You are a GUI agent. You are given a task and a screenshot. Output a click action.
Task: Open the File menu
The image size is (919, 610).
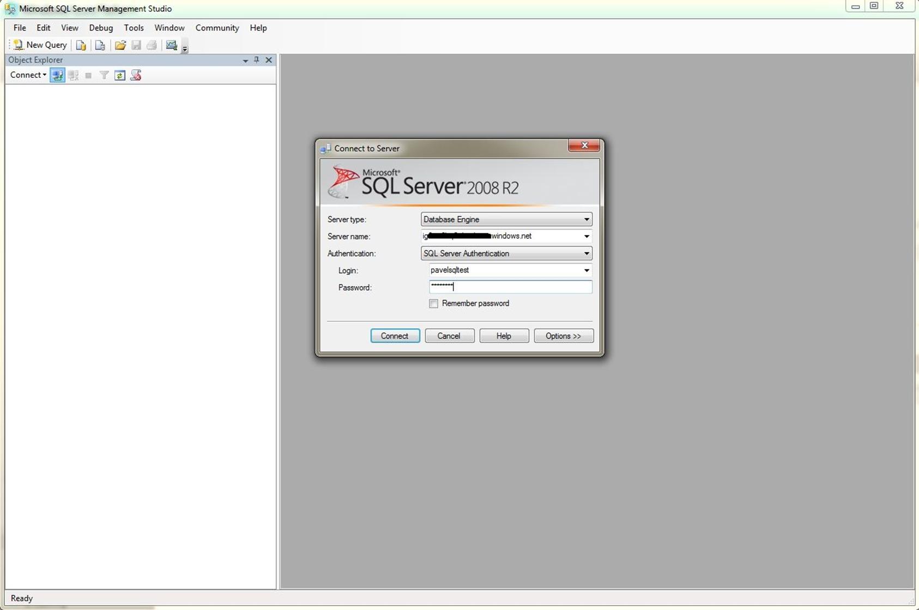(20, 28)
